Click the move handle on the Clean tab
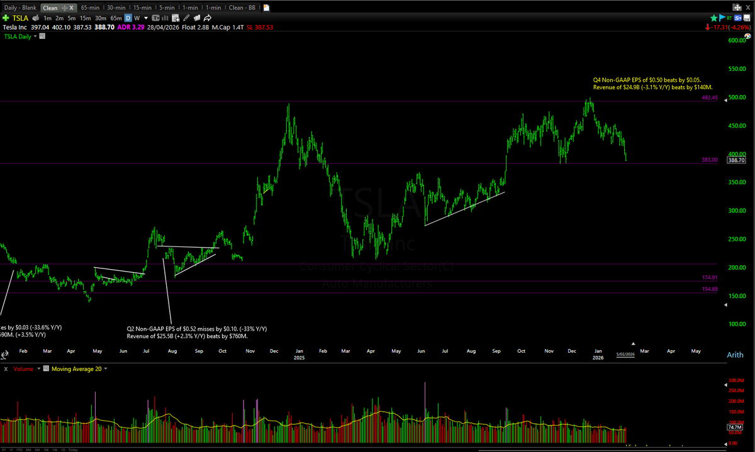The image size is (755, 452). [64, 8]
